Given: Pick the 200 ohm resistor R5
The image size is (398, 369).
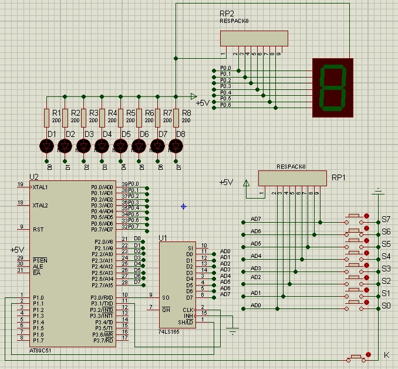Looking at the screenshot, I should click(x=120, y=118).
